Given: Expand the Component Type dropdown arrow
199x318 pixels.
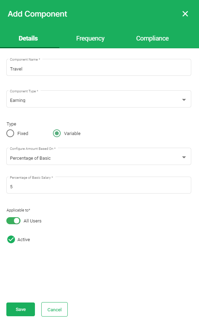Looking at the screenshot, I should 184,100.
